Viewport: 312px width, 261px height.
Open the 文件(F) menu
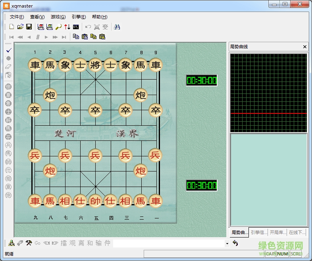point(17,17)
